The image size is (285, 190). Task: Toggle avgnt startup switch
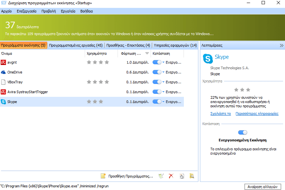tap(157, 62)
